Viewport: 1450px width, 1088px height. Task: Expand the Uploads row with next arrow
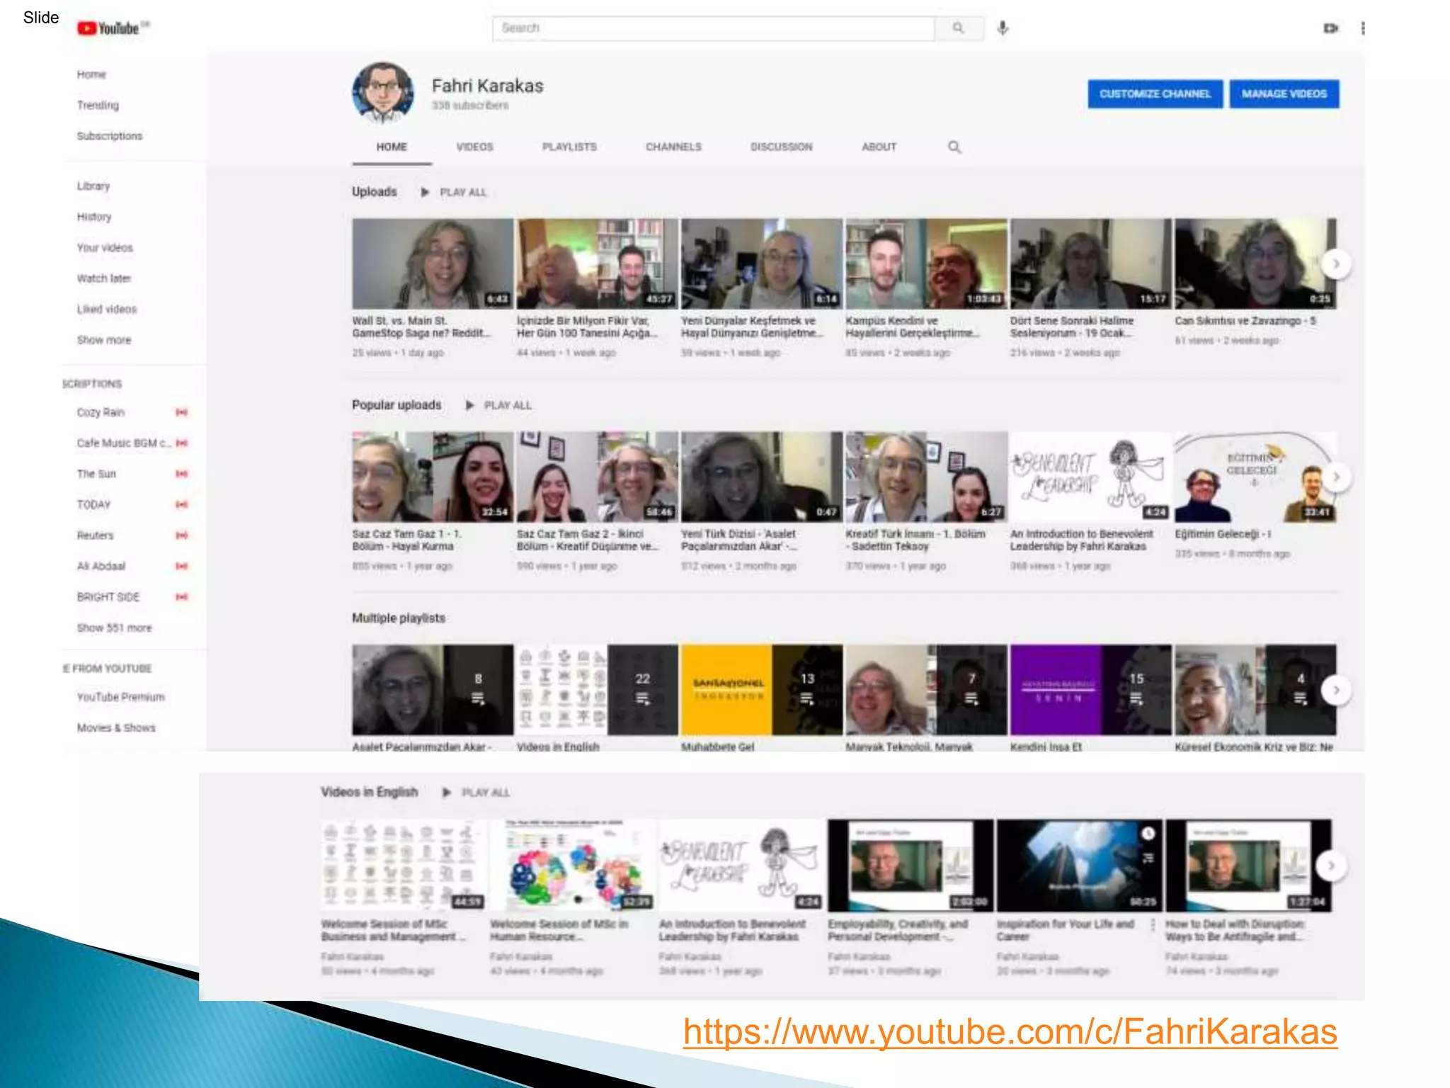point(1336,264)
